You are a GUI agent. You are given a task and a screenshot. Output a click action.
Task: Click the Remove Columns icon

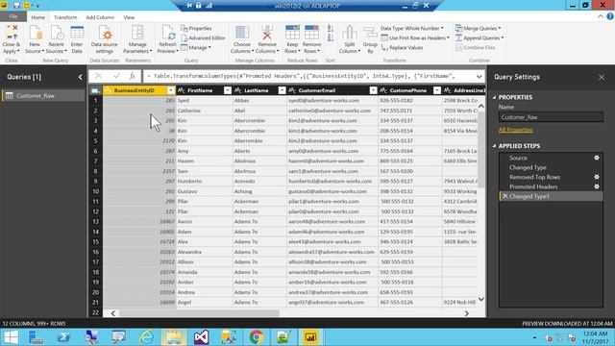267,33
